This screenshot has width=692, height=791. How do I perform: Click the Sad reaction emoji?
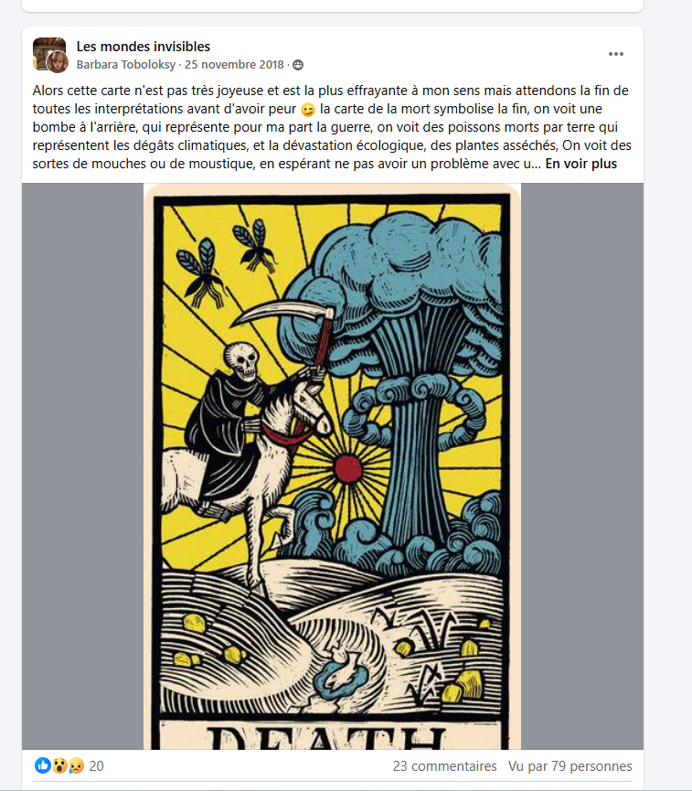[76, 765]
